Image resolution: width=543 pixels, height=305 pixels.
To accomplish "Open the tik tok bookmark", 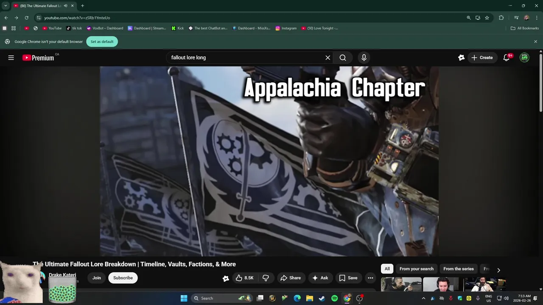I will (74, 28).
